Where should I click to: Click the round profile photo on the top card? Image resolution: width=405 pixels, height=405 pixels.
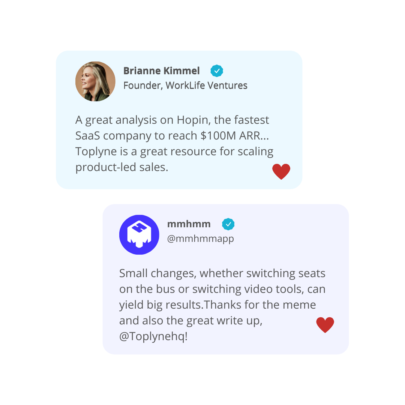tap(95, 81)
